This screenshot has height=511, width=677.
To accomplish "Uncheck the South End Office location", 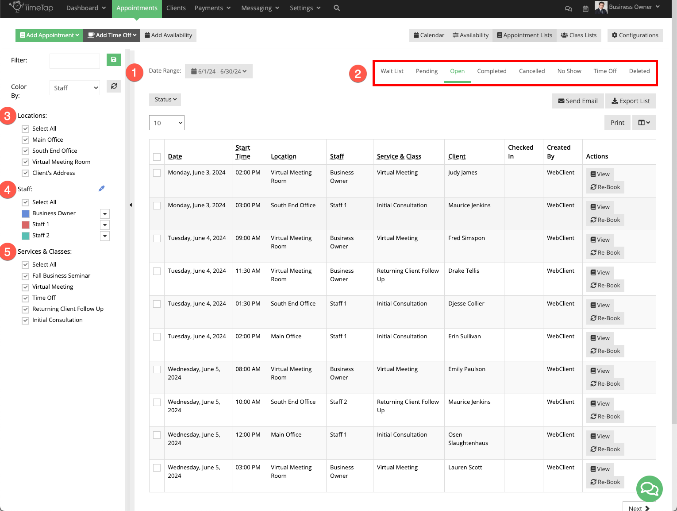I will tap(25, 151).
